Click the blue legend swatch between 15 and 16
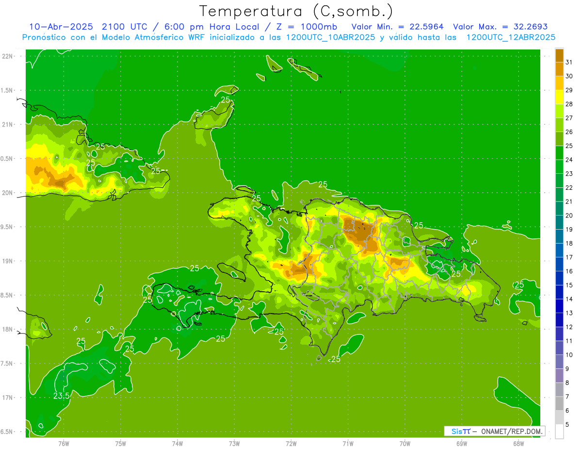The height and width of the screenshot is (450, 582). pyautogui.click(x=559, y=278)
